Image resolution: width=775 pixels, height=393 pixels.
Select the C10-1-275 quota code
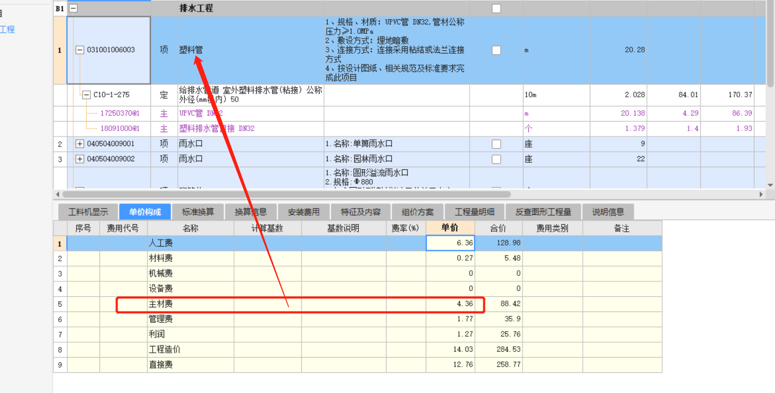[x=111, y=95]
